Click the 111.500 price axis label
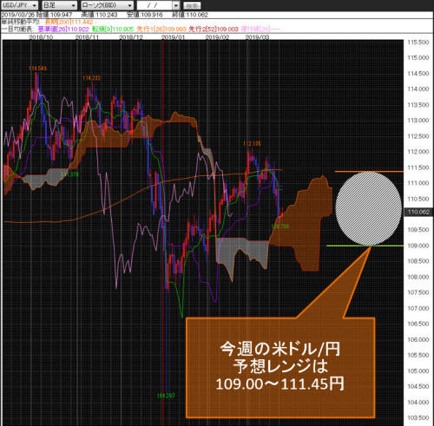 point(418,167)
